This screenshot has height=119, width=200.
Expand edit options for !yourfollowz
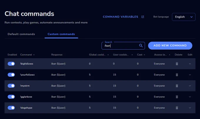190,75
